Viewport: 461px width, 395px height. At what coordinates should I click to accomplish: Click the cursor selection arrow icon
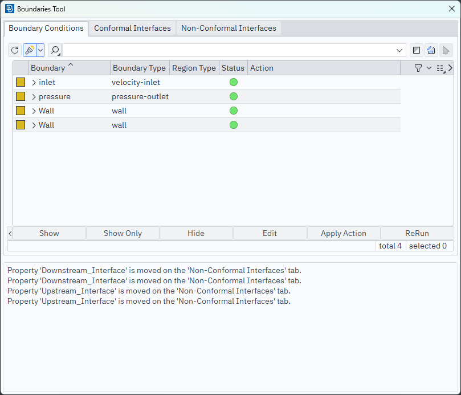click(446, 50)
